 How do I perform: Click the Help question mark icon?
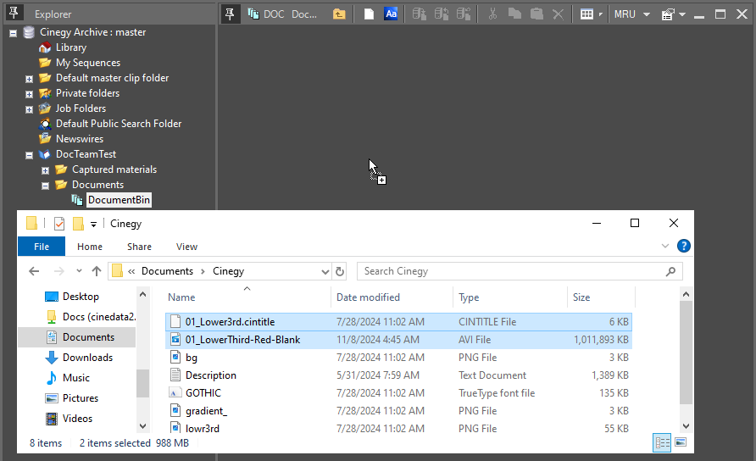pyautogui.click(x=683, y=247)
